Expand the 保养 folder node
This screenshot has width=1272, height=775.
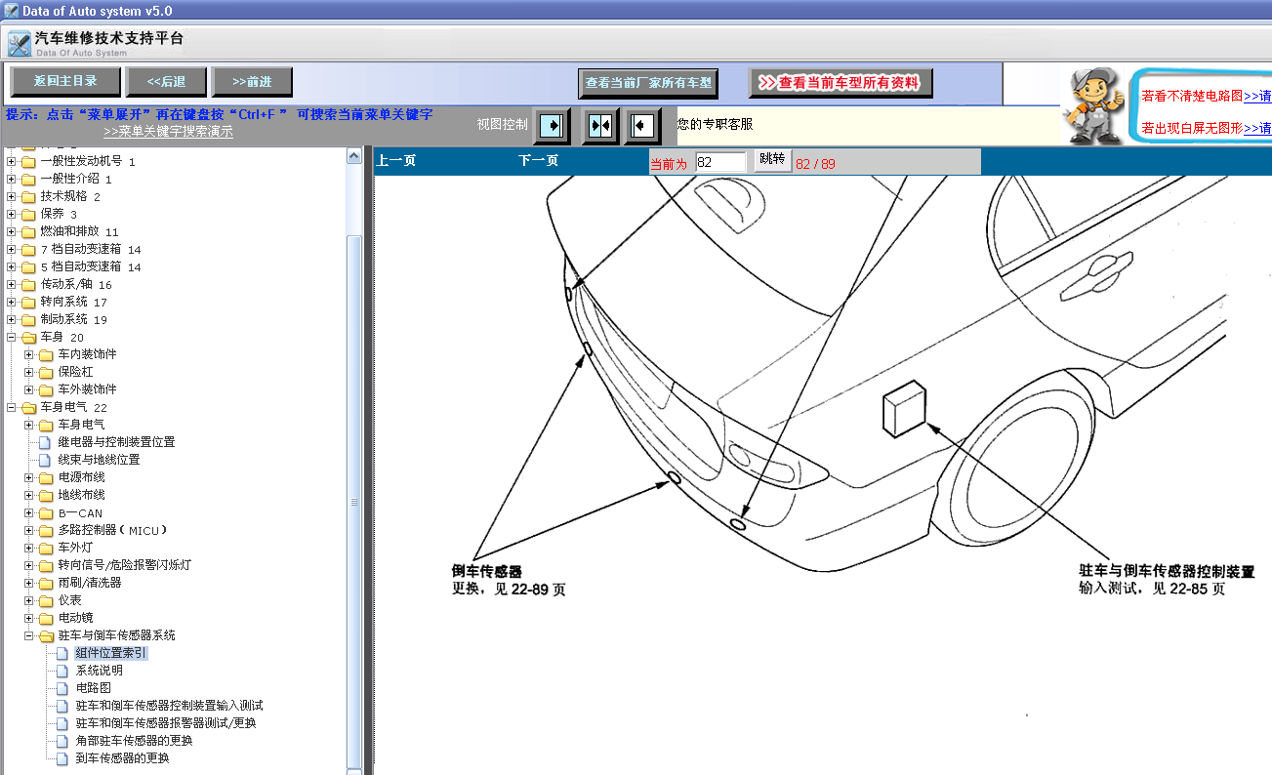click(12, 214)
